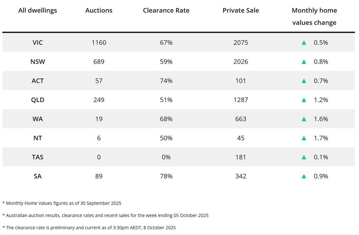Select the green triangle next to TAS 0.1%

[304, 157]
